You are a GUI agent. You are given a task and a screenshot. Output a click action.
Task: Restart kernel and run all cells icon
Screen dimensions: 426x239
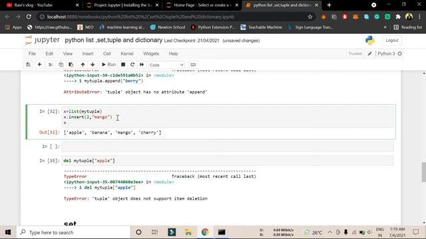click(x=142, y=65)
